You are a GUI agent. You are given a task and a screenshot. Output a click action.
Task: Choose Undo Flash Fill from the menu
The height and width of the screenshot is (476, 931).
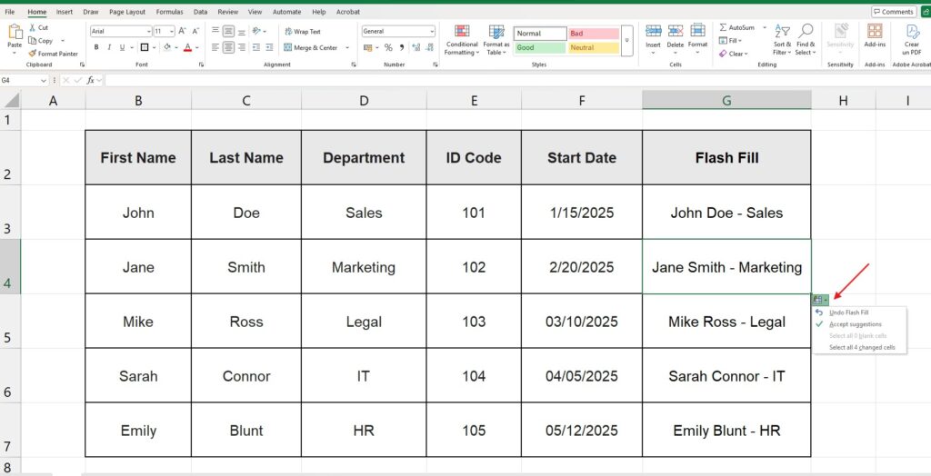[848, 312]
